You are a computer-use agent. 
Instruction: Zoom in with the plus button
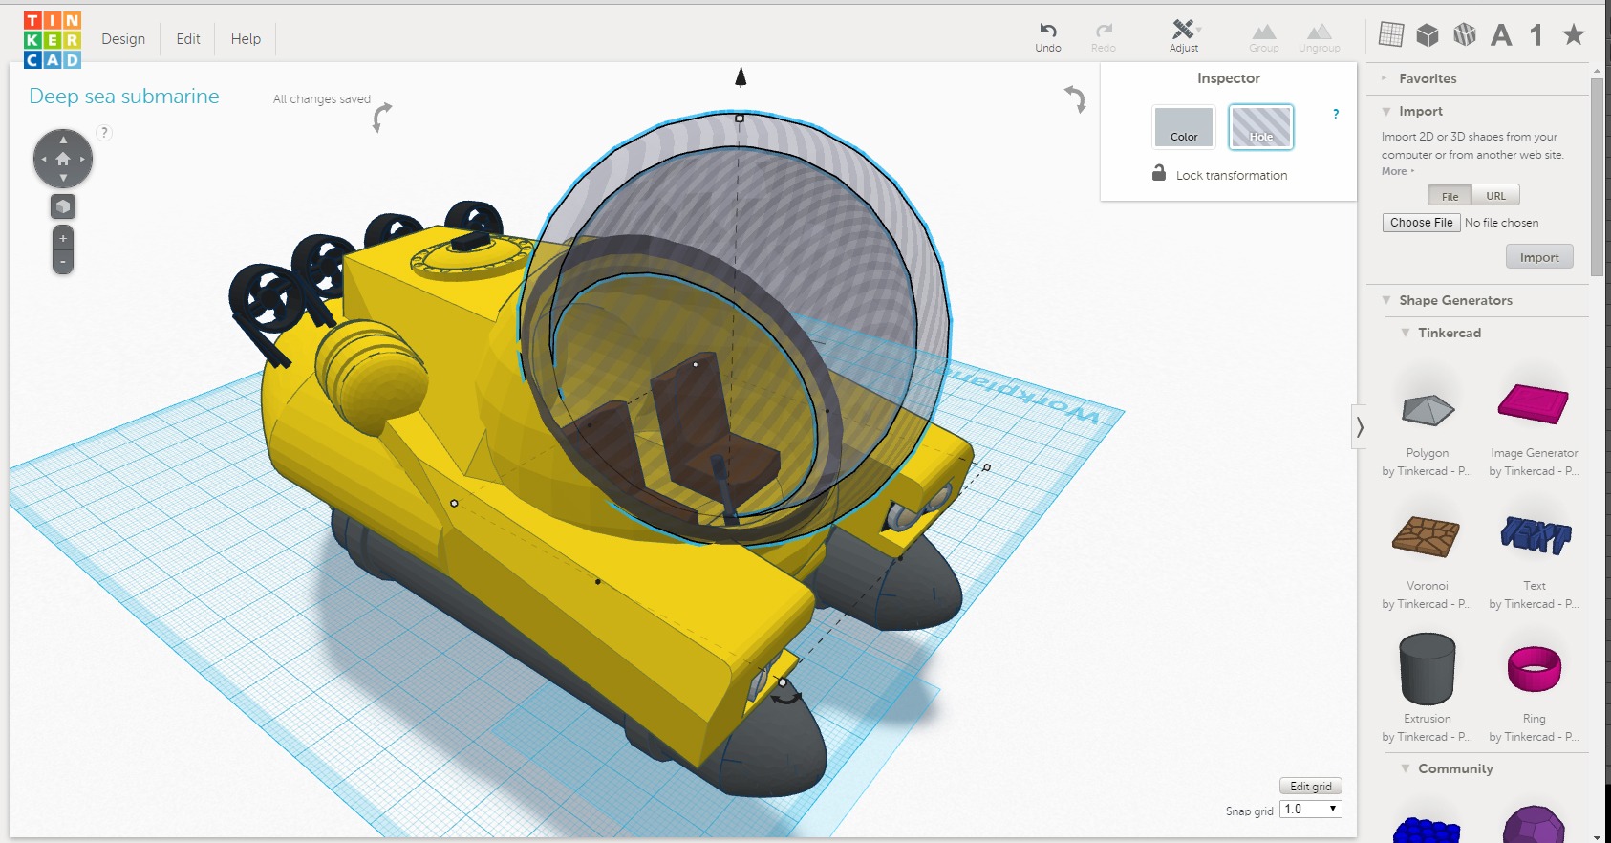coord(63,238)
